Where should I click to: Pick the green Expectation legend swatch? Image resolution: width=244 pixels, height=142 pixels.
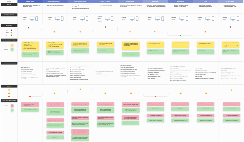(x=12, y=49)
